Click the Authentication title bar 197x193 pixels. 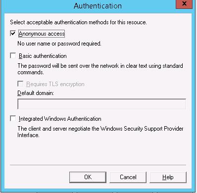(98, 6)
